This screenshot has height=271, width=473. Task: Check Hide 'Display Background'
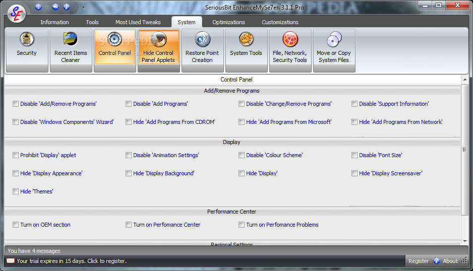coord(129,173)
